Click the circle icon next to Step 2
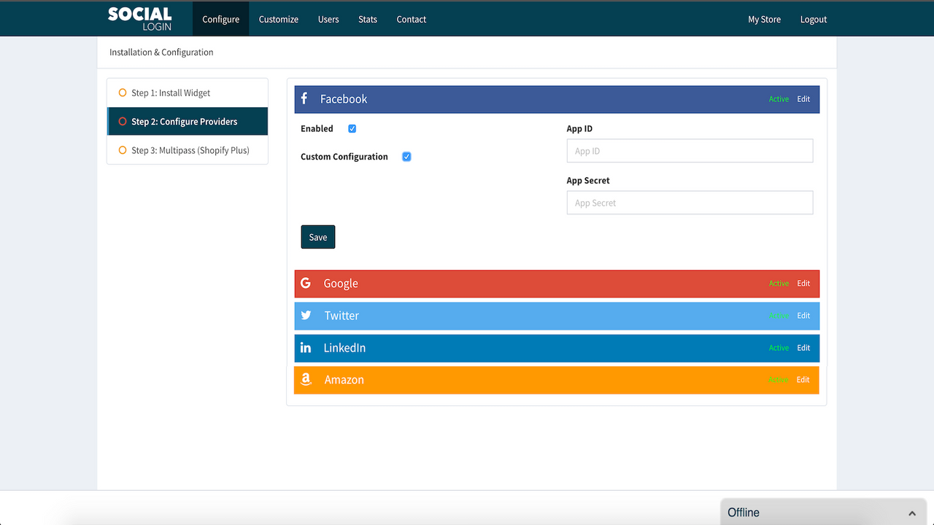 (121, 121)
